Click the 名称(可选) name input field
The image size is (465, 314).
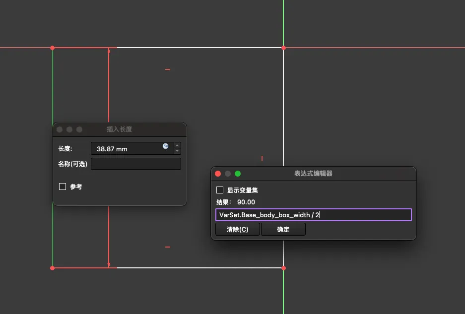click(136, 164)
